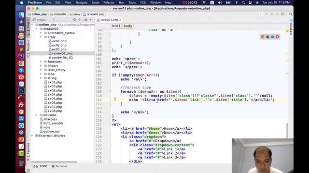Select the review01.php editor tab

[x=109, y=20]
